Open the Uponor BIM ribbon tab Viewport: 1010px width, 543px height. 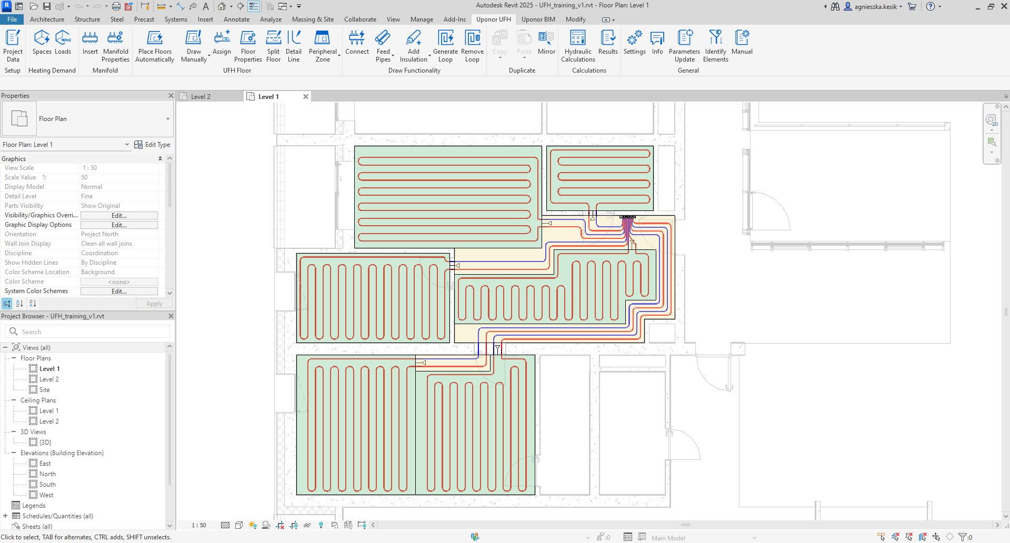(538, 19)
